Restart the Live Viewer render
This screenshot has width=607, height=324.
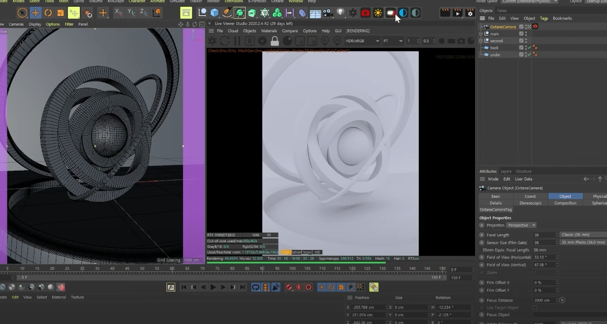[225, 41]
